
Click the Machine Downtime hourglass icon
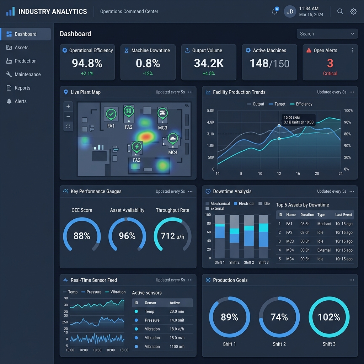(126, 50)
